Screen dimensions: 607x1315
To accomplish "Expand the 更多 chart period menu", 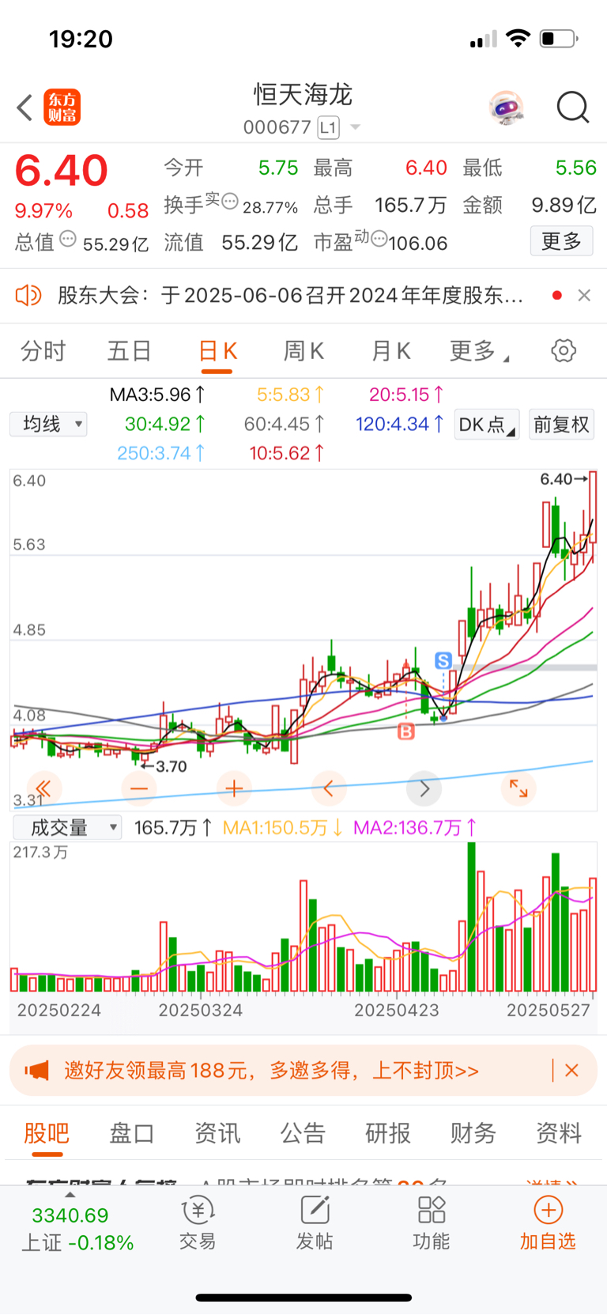I will coord(479,351).
